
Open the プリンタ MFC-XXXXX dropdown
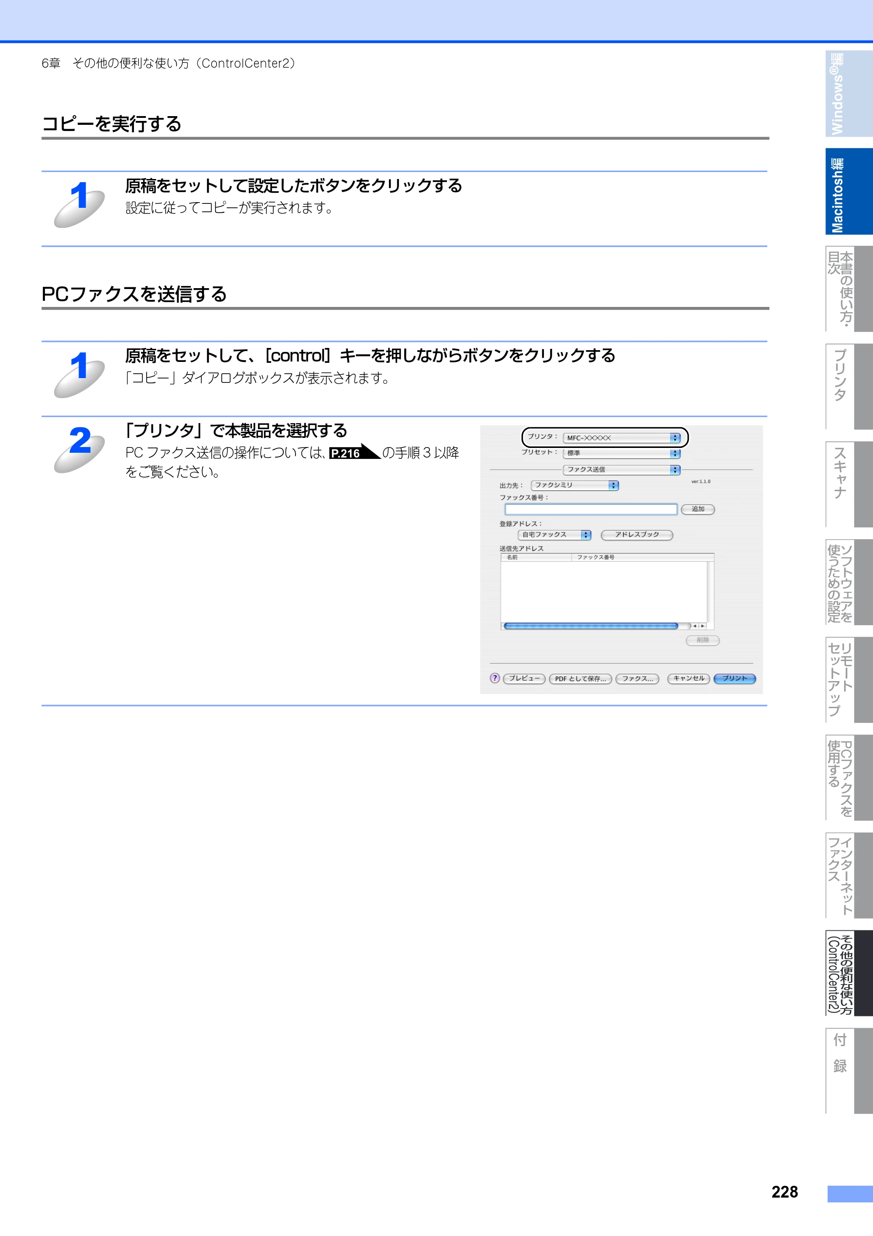[622, 438]
